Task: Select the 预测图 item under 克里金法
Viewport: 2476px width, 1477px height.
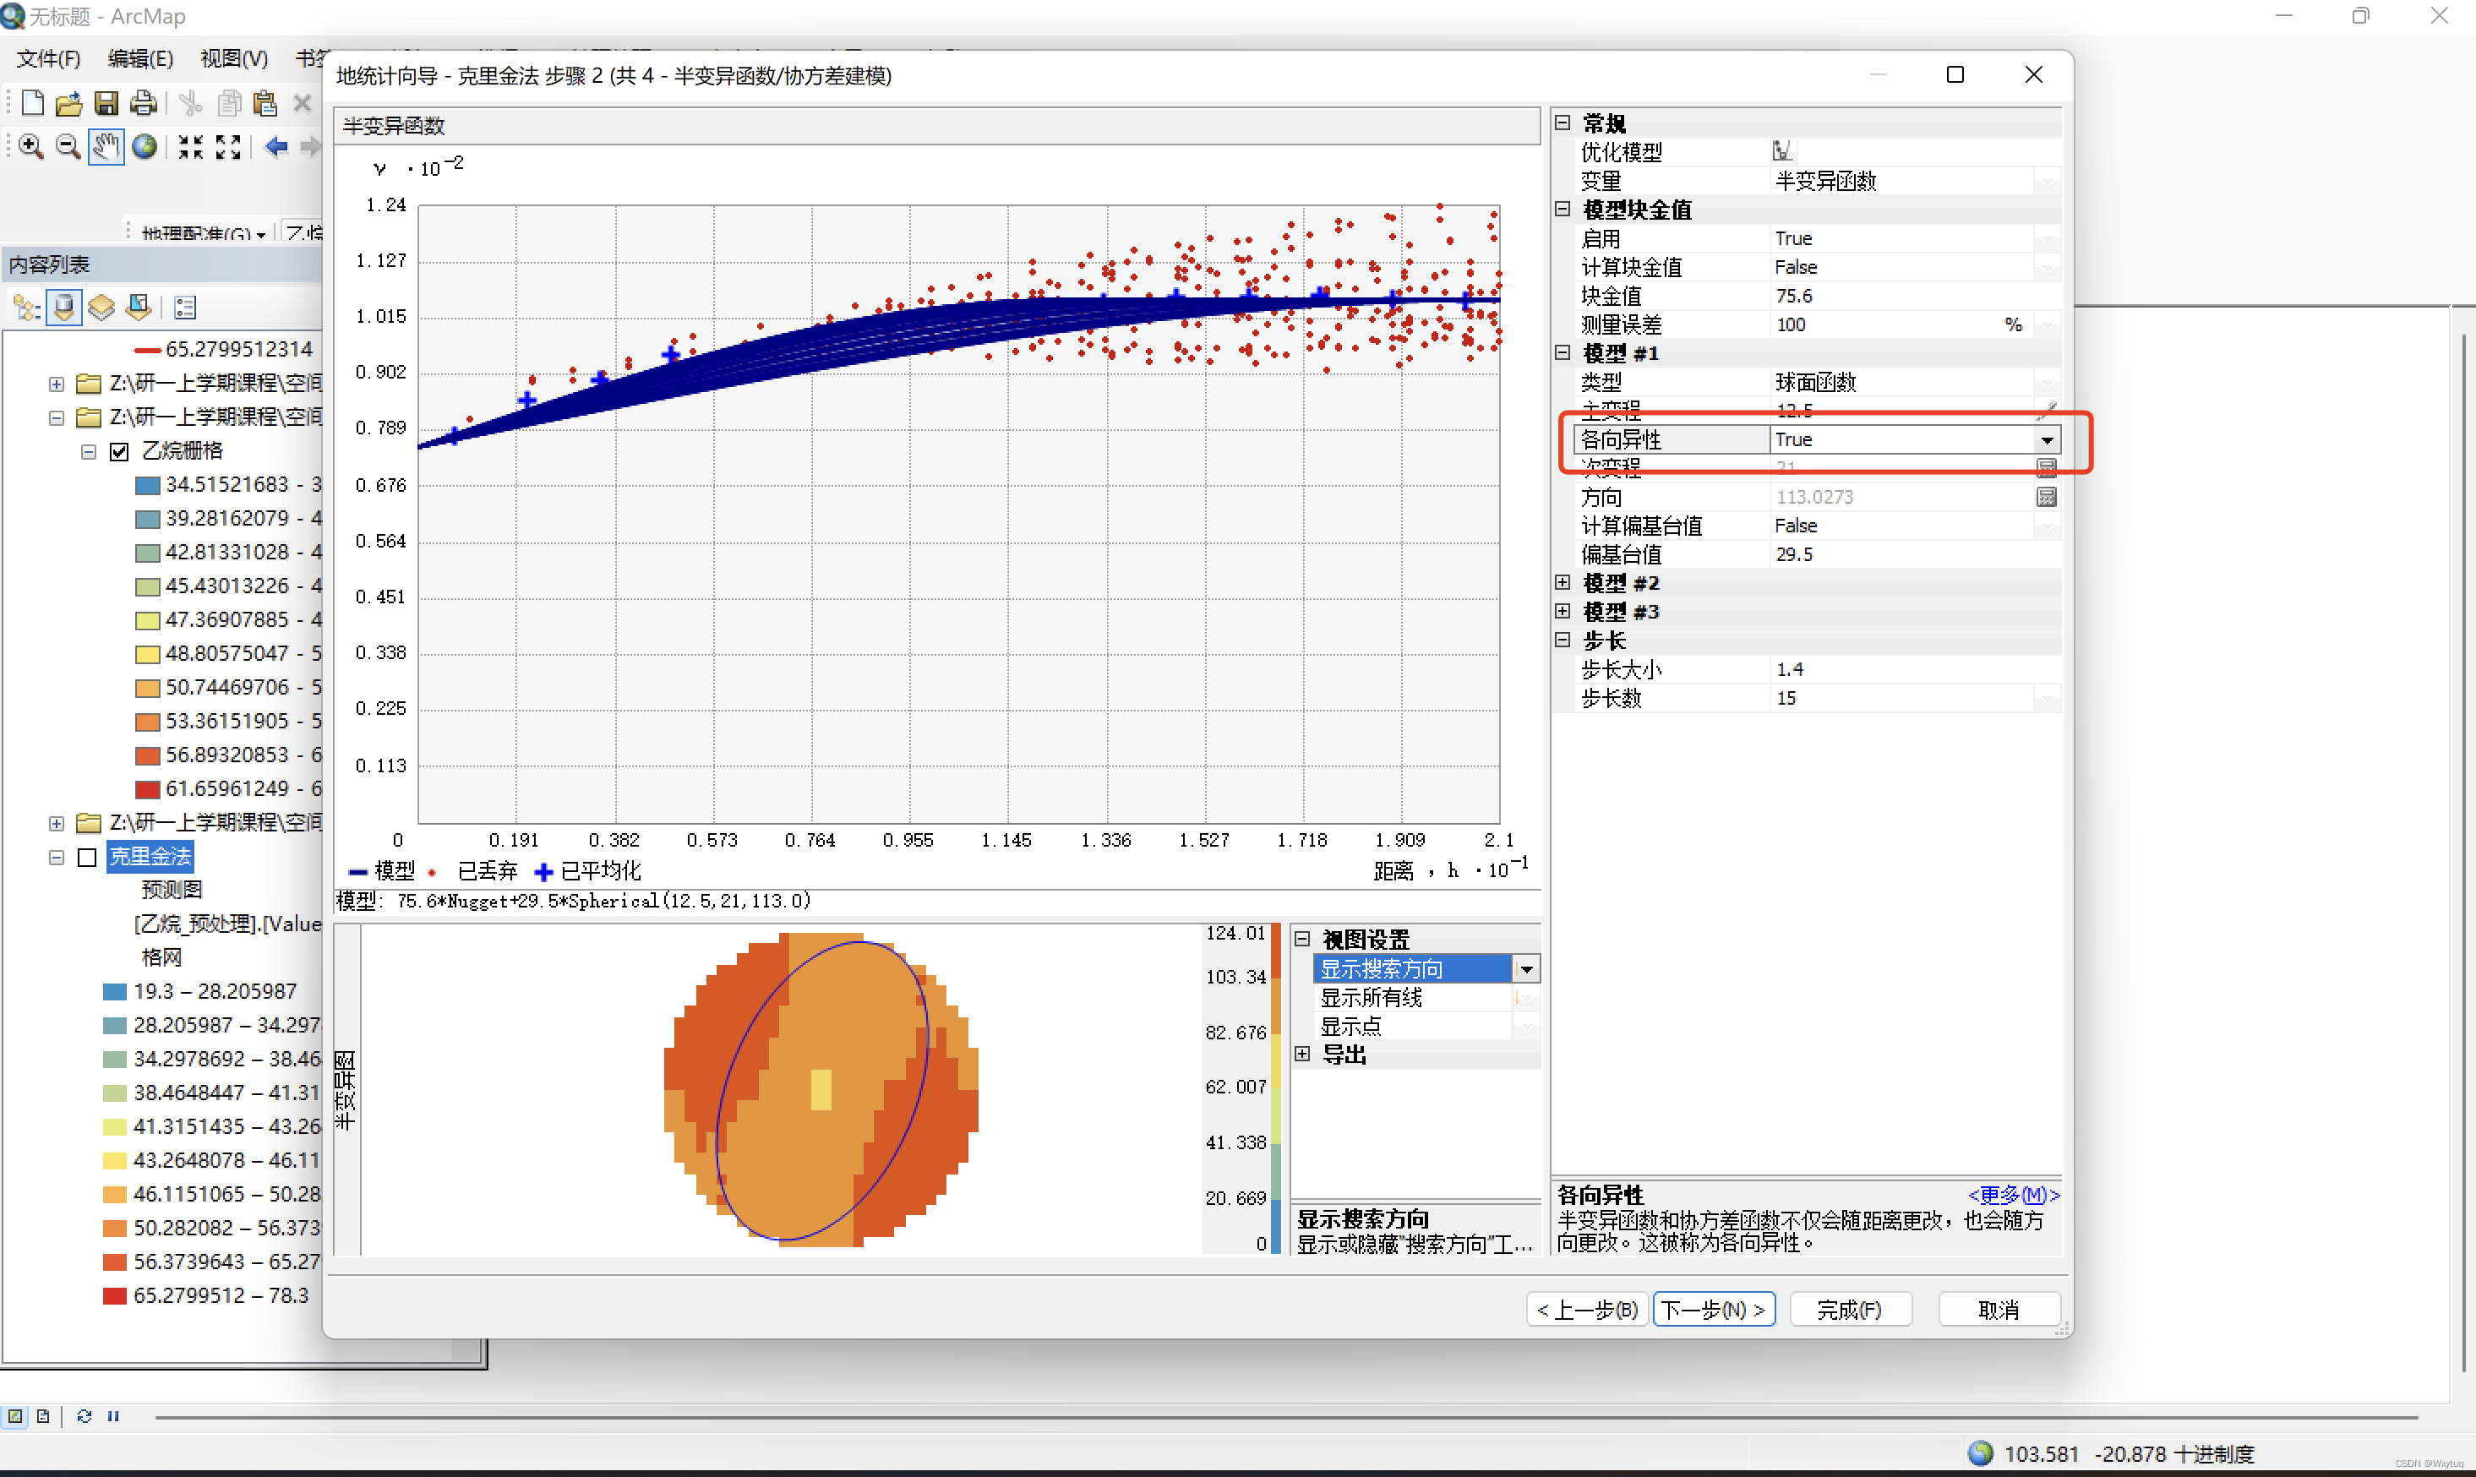Action: point(172,890)
